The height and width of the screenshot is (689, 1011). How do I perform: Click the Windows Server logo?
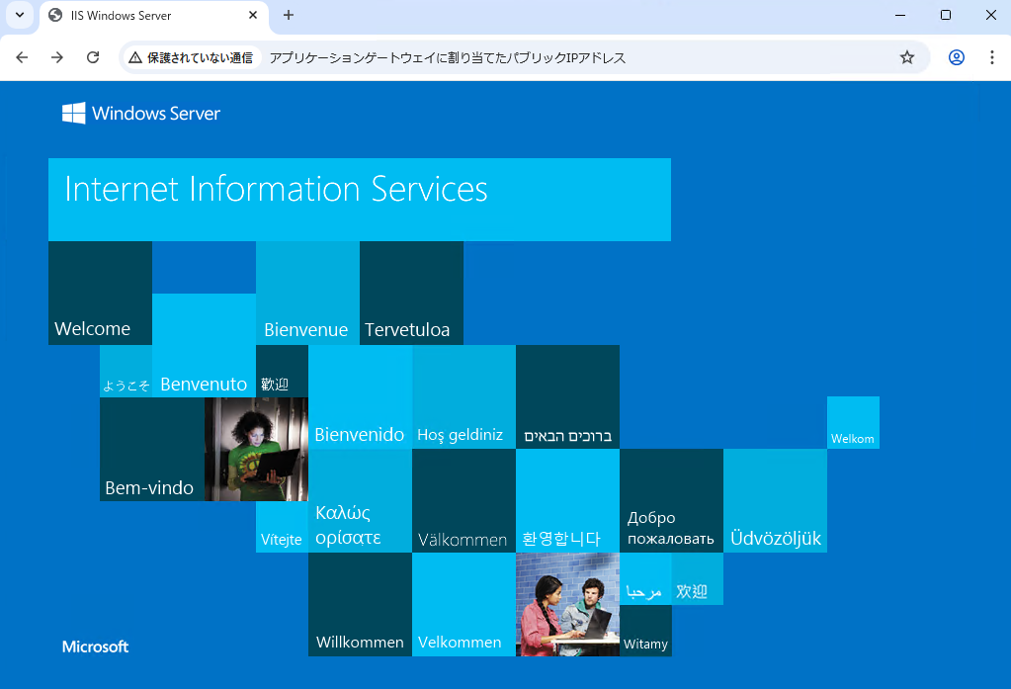[141, 114]
